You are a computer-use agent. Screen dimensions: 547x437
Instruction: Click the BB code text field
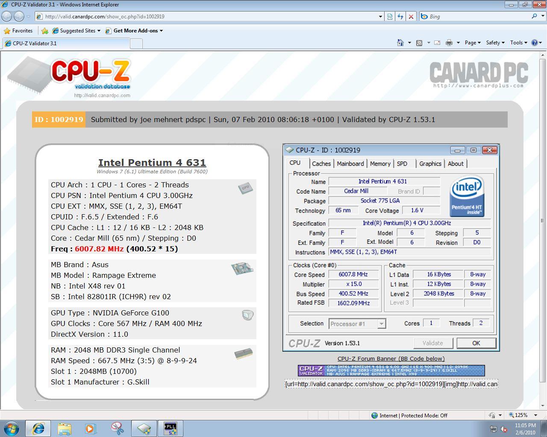(391, 384)
